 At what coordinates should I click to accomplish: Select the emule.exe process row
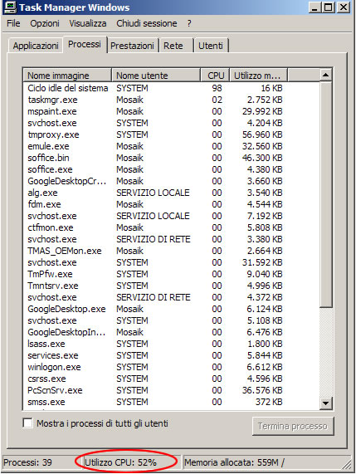click(171, 146)
